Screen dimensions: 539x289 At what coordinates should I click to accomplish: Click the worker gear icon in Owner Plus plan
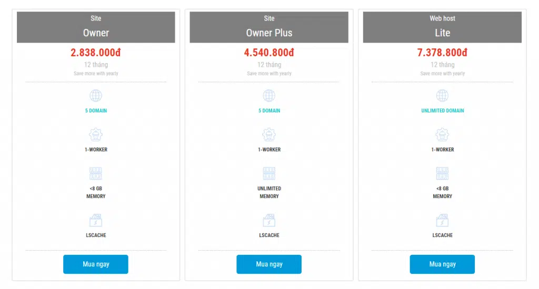[x=269, y=135]
